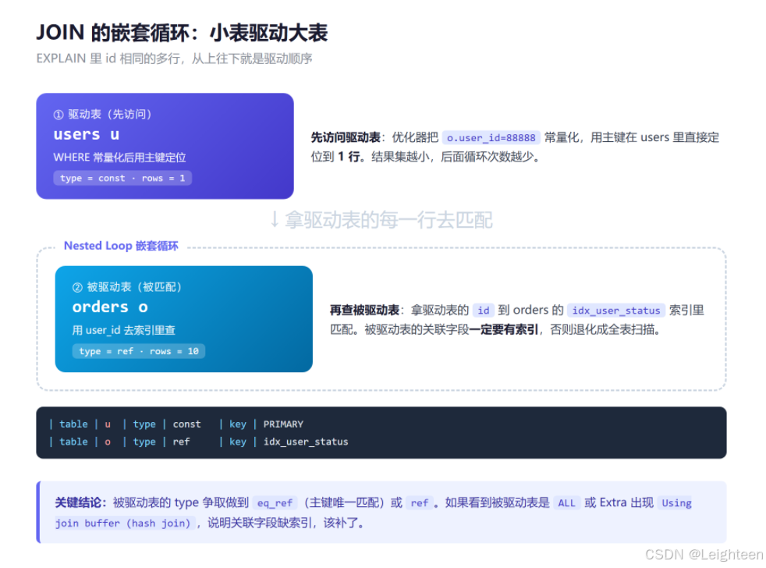Click the title JOIN 的嵌套循环：小表驱动大表
The height and width of the screenshot is (568, 766).
pyautogui.click(x=182, y=34)
